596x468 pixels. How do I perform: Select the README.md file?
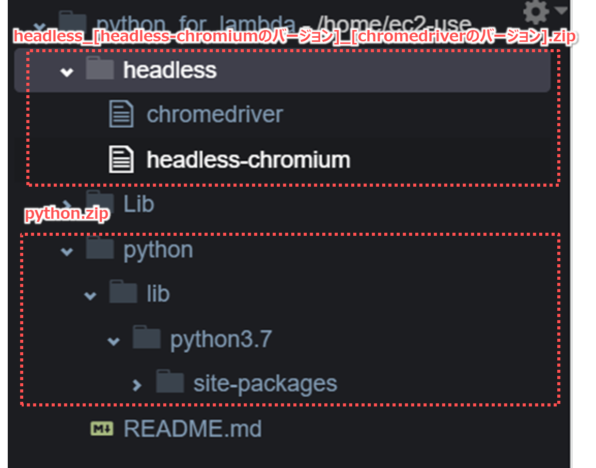pyautogui.click(x=192, y=428)
